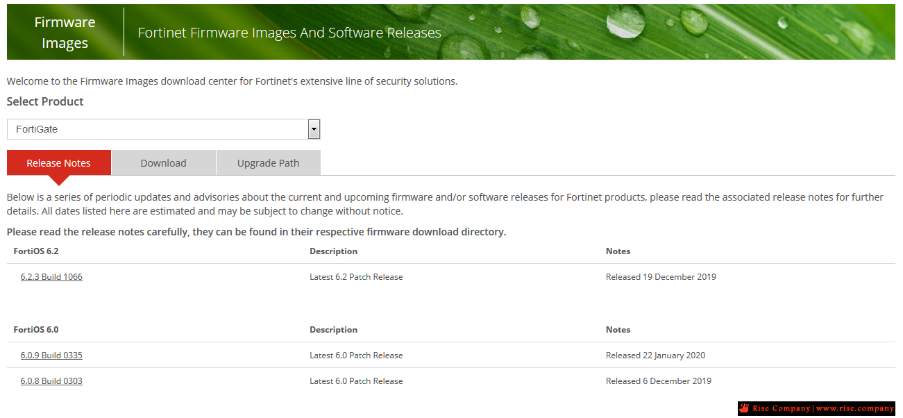
Task: Open the Select Product dropdown arrow
Action: tap(314, 129)
